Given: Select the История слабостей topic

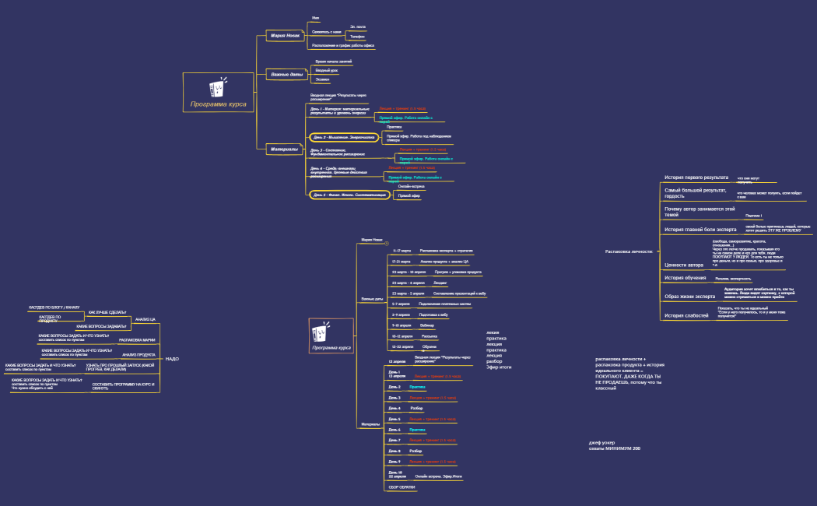Looking at the screenshot, I should coord(686,315).
